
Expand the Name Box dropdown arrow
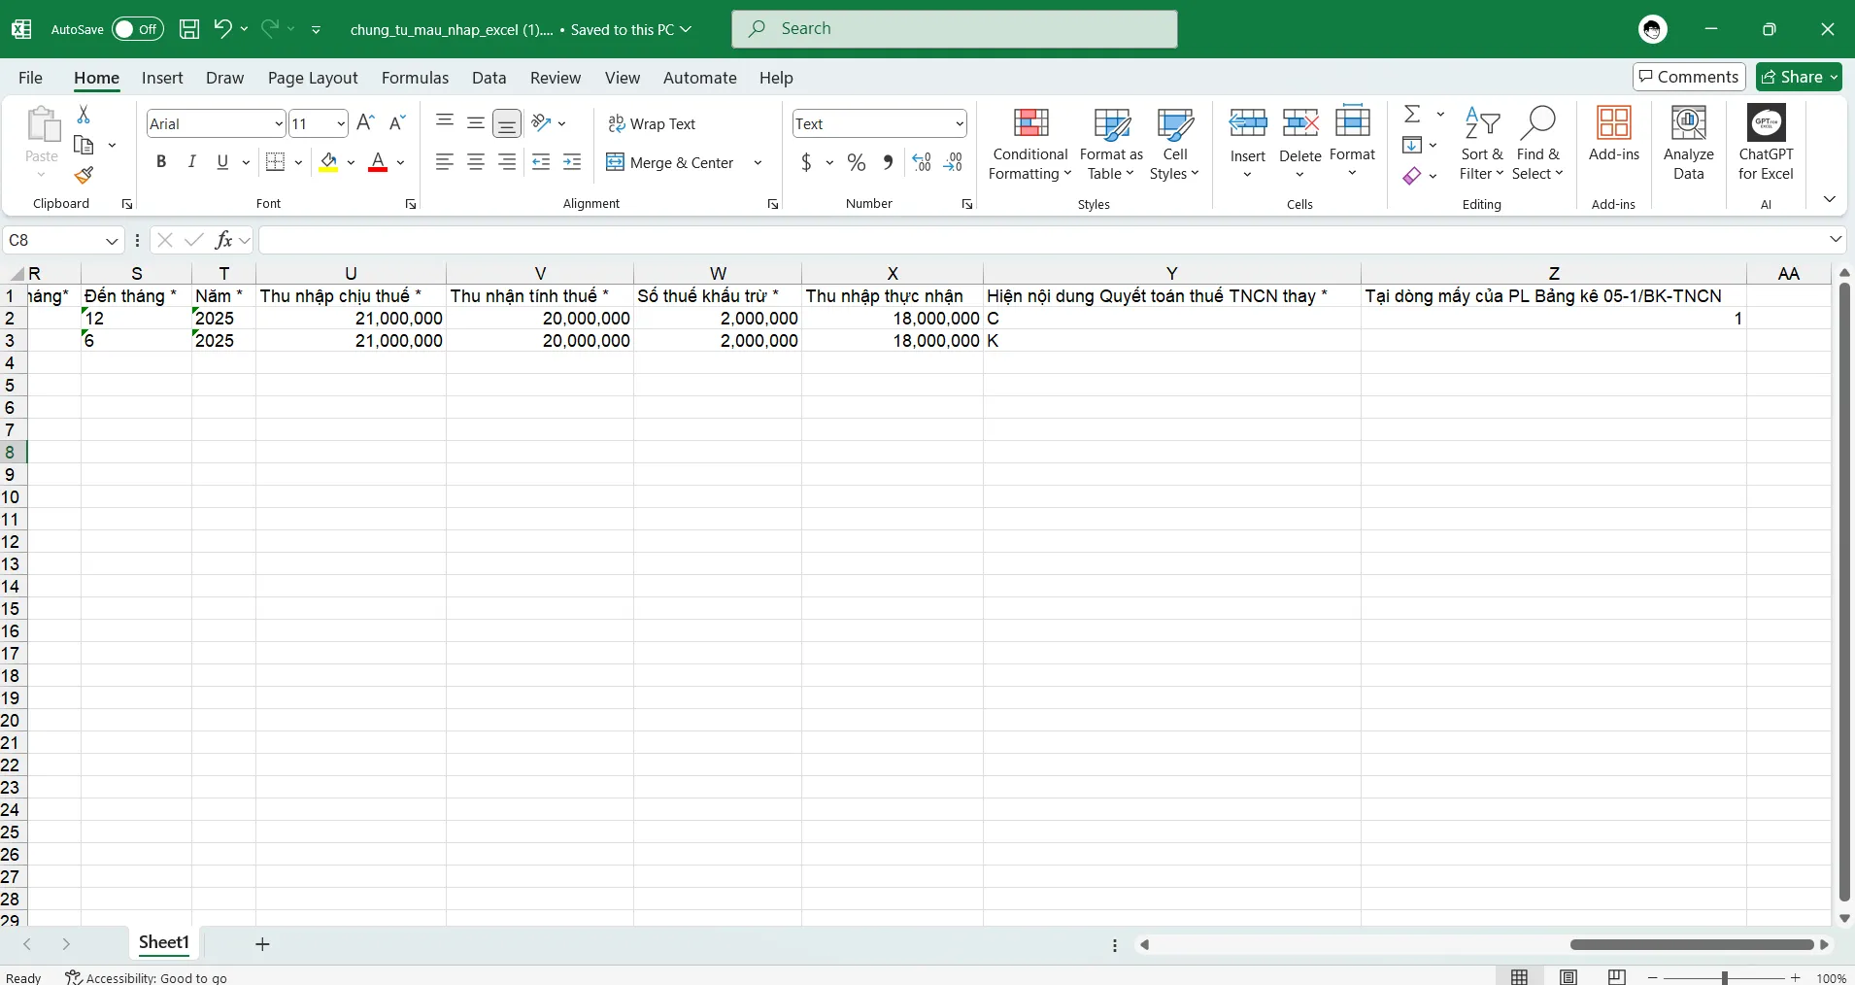pyautogui.click(x=112, y=240)
